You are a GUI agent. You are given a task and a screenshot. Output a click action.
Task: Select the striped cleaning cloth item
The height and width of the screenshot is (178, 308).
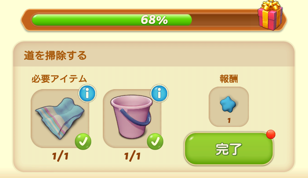click(x=60, y=118)
